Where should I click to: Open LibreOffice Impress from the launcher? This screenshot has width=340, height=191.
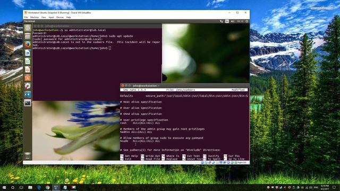(x=28, y=70)
